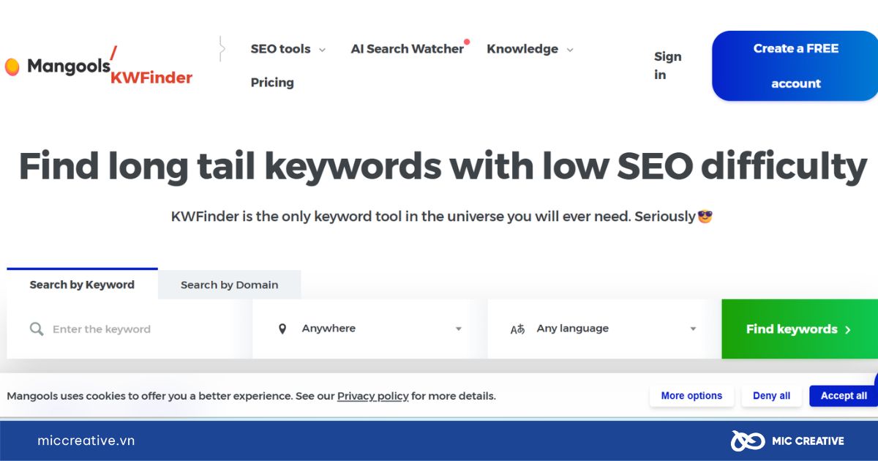Click the magnifying glass search icon
Image resolution: width=878 pixels, height=461 pixels.
coord(36,329)
